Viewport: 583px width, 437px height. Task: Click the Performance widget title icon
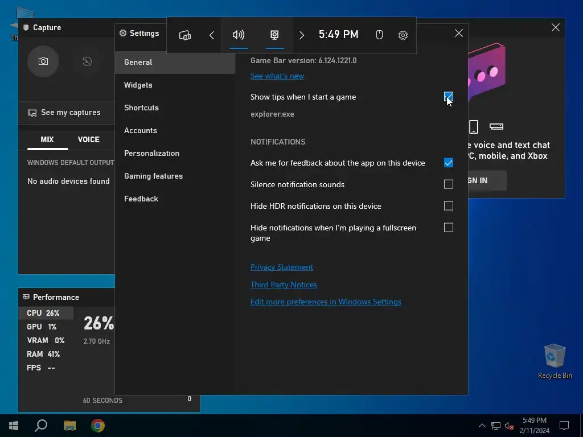(x=26, y=297)
